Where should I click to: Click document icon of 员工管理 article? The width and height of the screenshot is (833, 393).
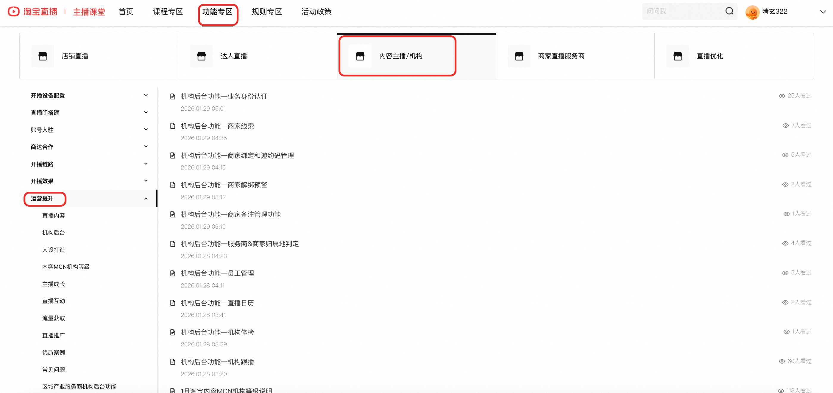pyautogui.click(x=173, y=273)
